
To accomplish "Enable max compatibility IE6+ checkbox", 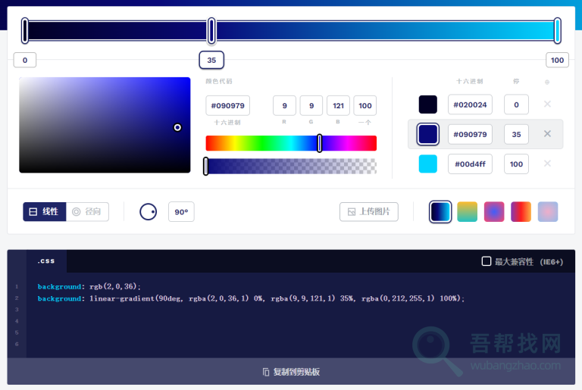I will point(487,261).
